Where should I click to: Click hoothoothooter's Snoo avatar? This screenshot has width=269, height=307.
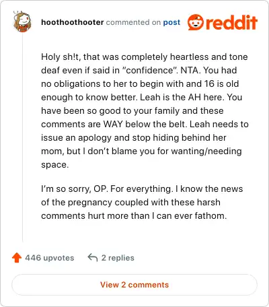pyautogui.click(x=22, y=22)
